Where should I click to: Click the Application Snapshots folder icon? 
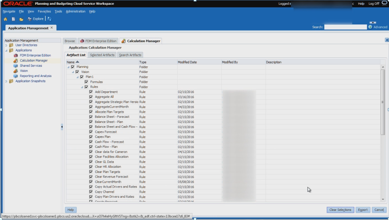pyautogui.click(x=11, y=81)
